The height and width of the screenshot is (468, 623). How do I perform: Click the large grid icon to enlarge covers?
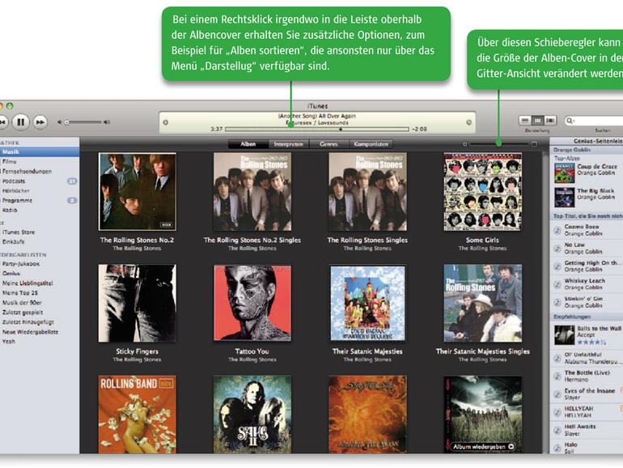(534, 144)
